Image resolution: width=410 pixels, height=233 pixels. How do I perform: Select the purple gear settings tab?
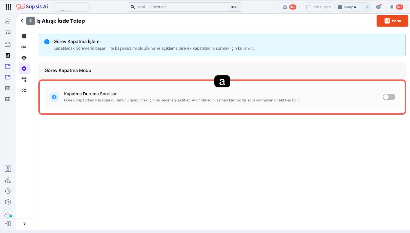(24, 69)
